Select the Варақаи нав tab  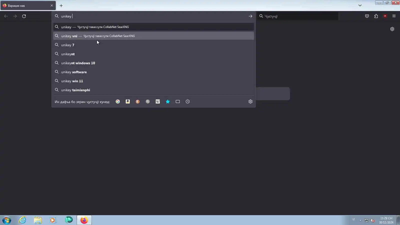[28, 5]
